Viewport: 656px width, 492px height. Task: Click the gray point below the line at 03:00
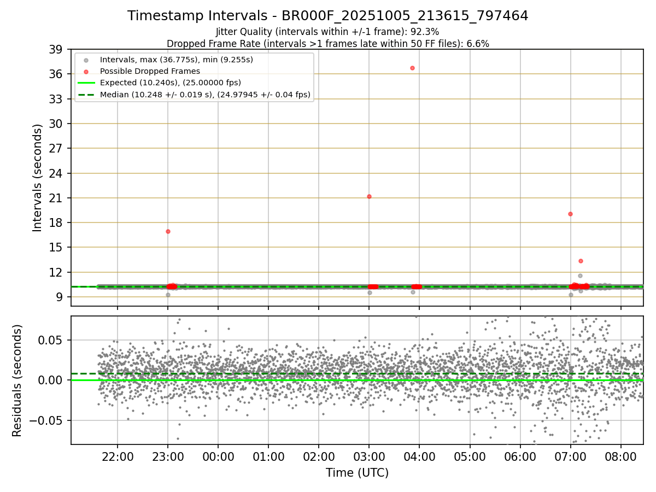[x=370, y=292]
